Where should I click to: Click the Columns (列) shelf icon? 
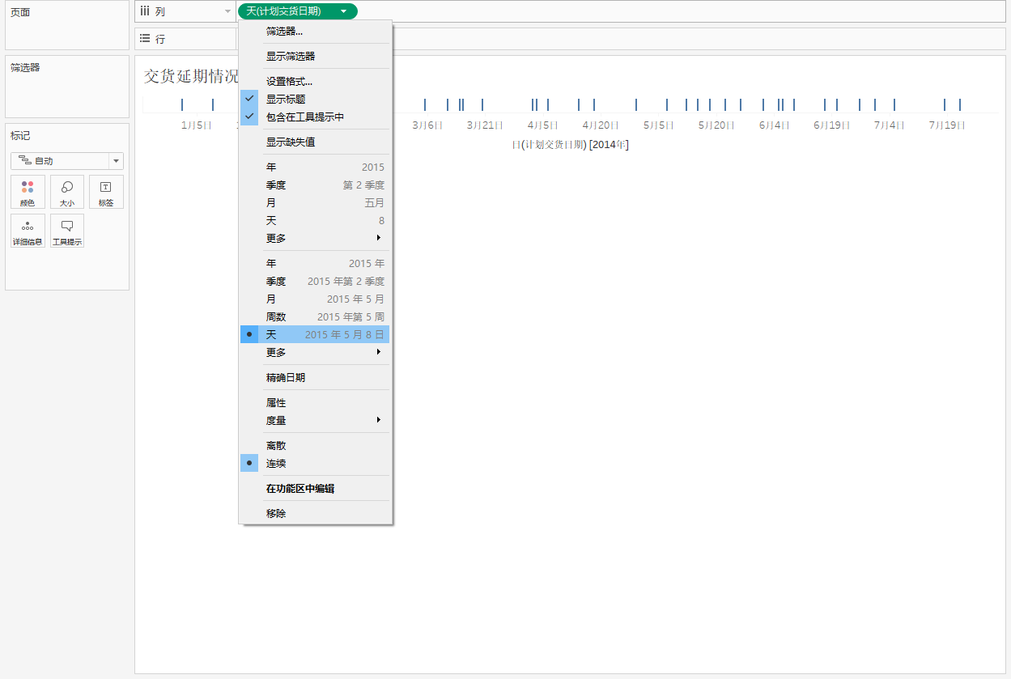144,11
